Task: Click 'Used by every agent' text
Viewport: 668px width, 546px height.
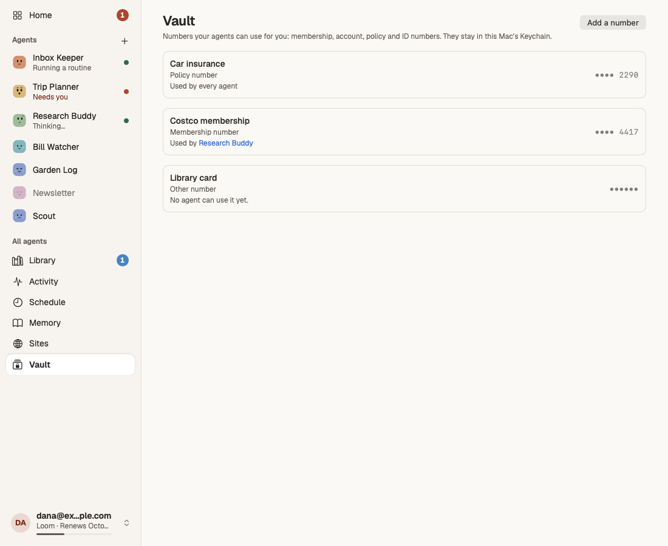Action: [x=203, y=86]
